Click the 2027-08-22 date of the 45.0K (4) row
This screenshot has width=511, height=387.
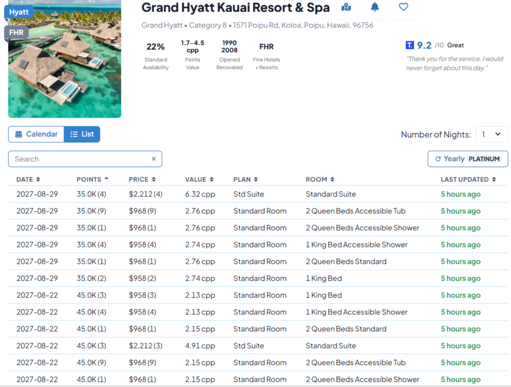coord(37,312)
